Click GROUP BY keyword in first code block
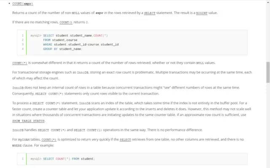 [x=50, y=49]
